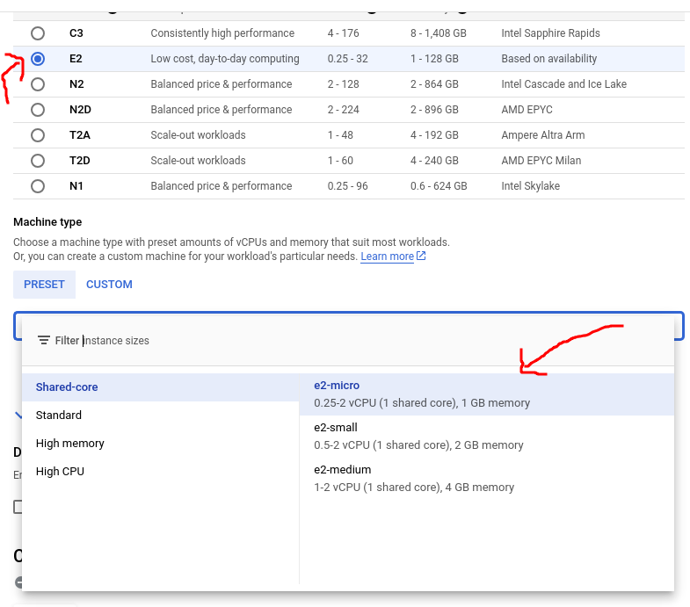
Task: Click the 'Consistently high performance' description
Action: pos(222,33)
